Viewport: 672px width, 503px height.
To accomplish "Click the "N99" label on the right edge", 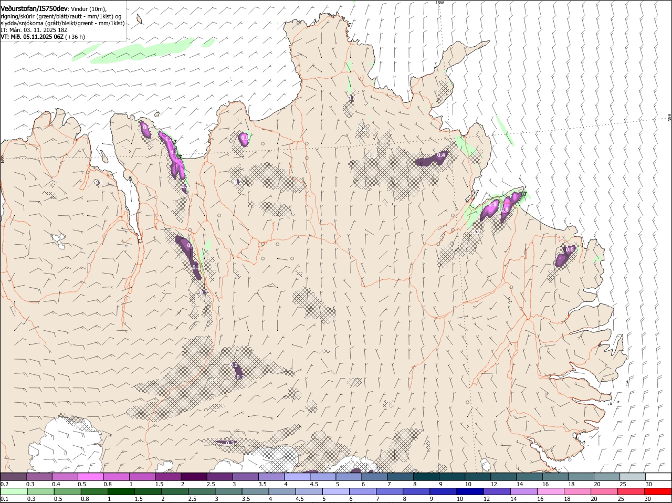I will tap(669, 118).
